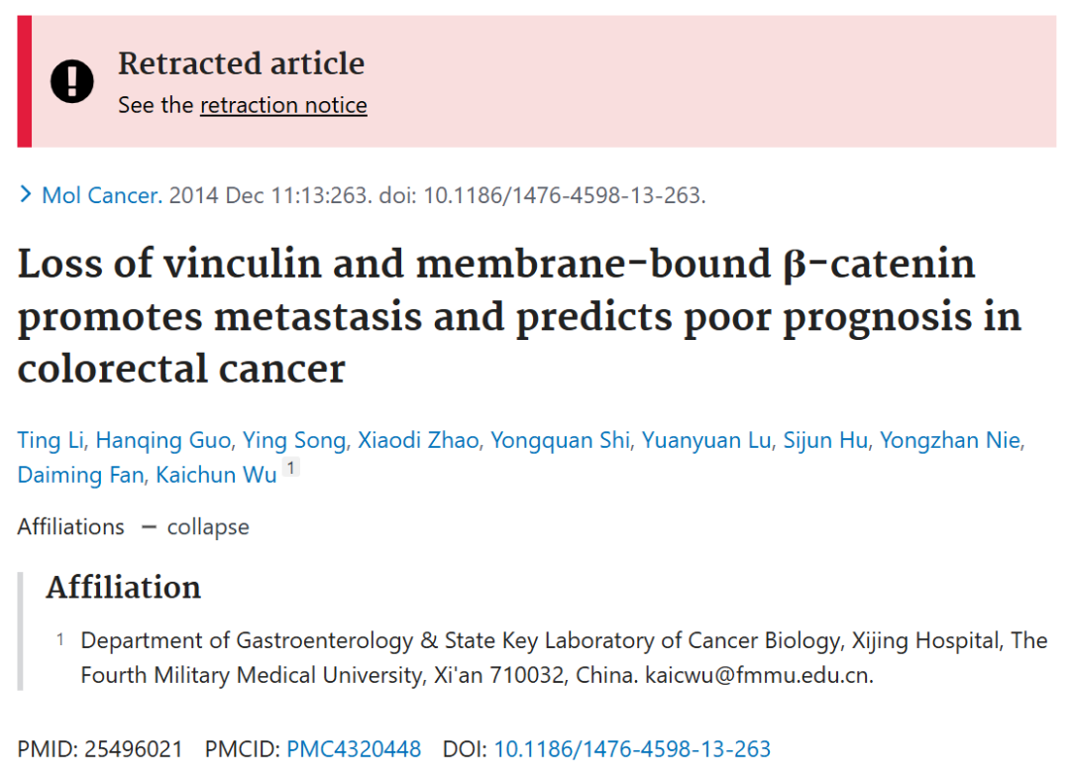Click affiliation superscript 1 after Kaichun Wu
Viewport: 1070px width, 782px height.
(x=290, y=468)
